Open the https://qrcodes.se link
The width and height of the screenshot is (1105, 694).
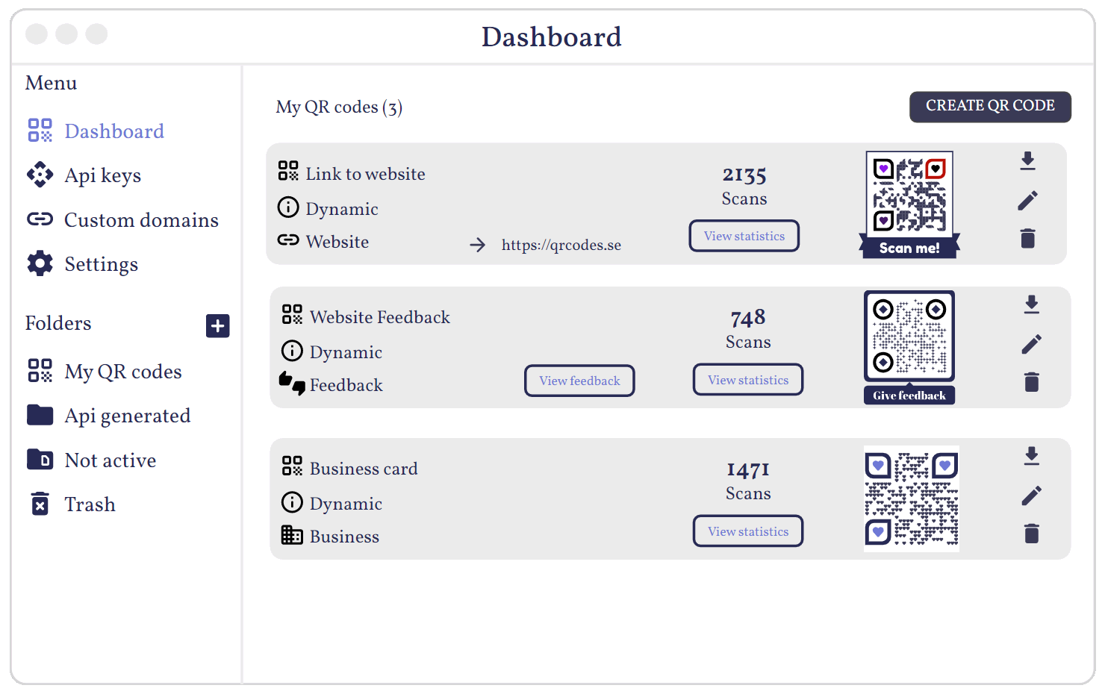click(x=561, y=244)
